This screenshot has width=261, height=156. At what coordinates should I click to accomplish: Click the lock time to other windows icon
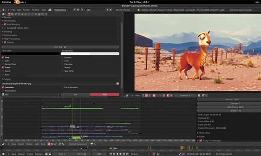[x=50, y=154]
